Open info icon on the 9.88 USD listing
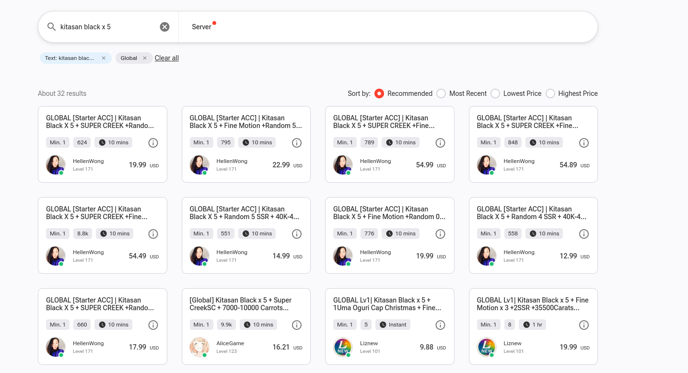This screenshot has width=688, height=373. [x=440, y=325]
